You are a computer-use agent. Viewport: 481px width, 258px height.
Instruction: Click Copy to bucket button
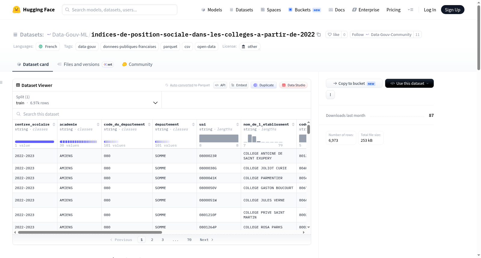pos(354,83)
